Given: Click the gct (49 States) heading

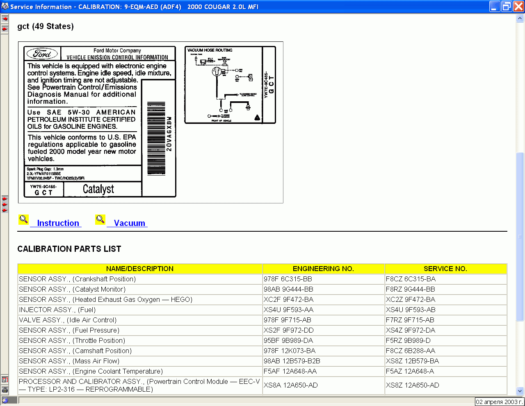Looking at the screenshot, I should click(x=46, y=26).
